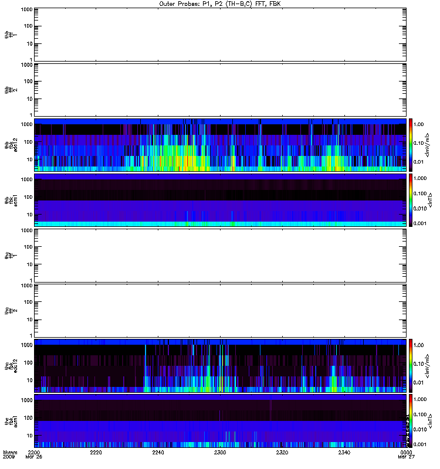The height and width of the screenshot is (469, 440).
Task: Click the 2009 year label
Action: tap(8, 457)
